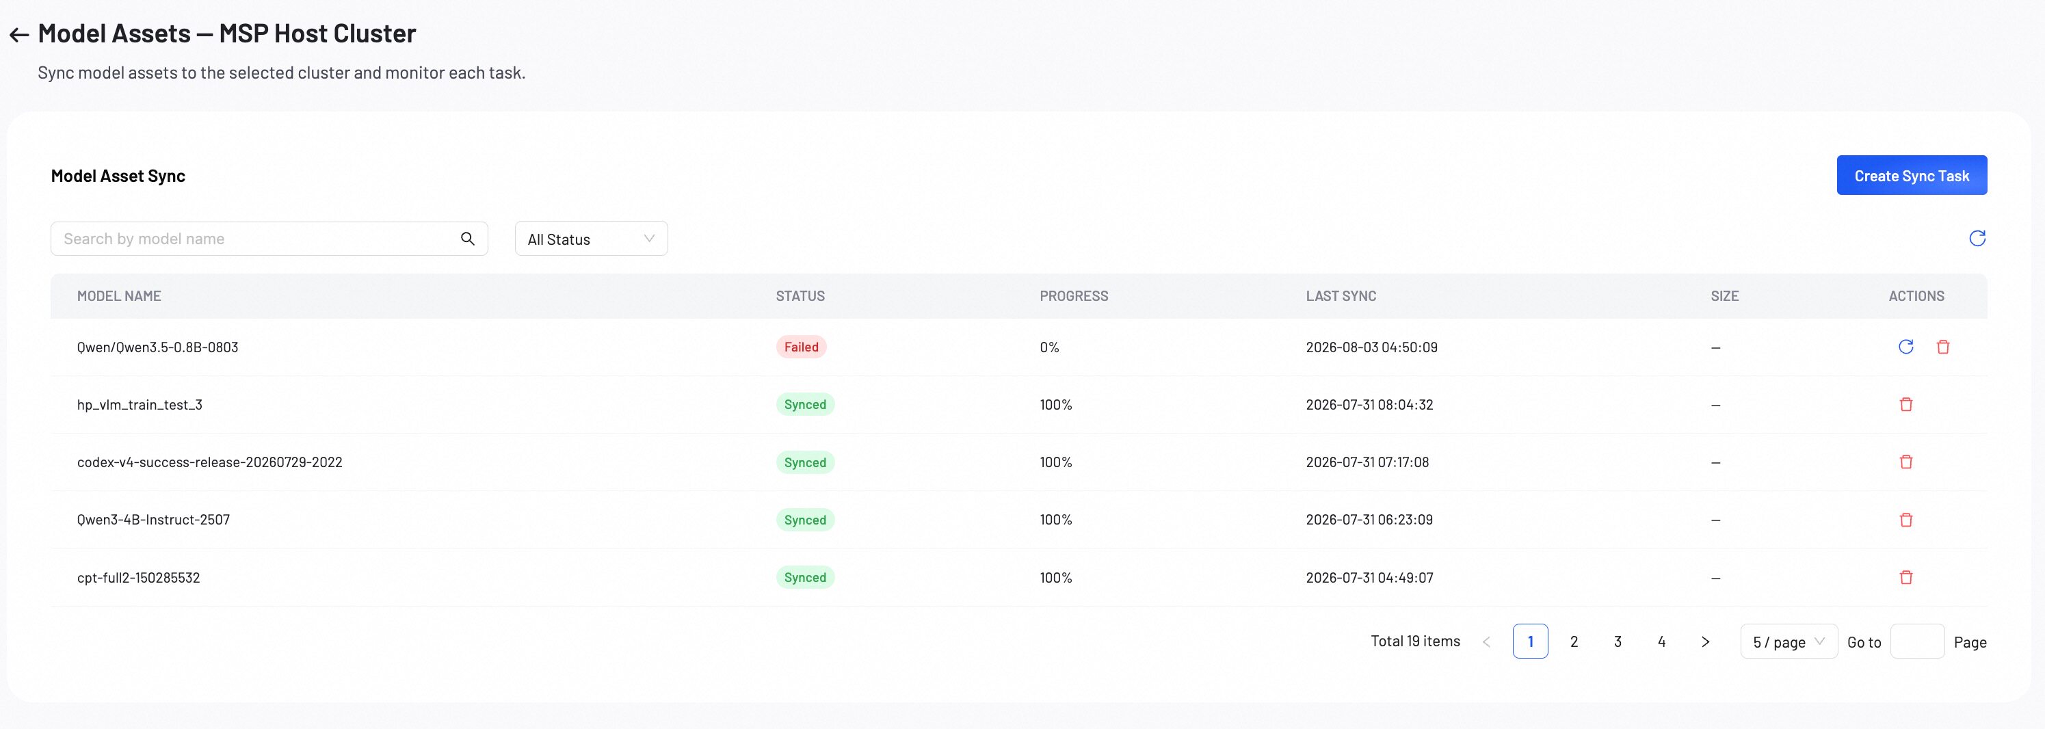Screen dimensions: 2045x729
Task: Select model name Qwen3-4B-Instruct-2507
Action: click(x=153, y=520)
